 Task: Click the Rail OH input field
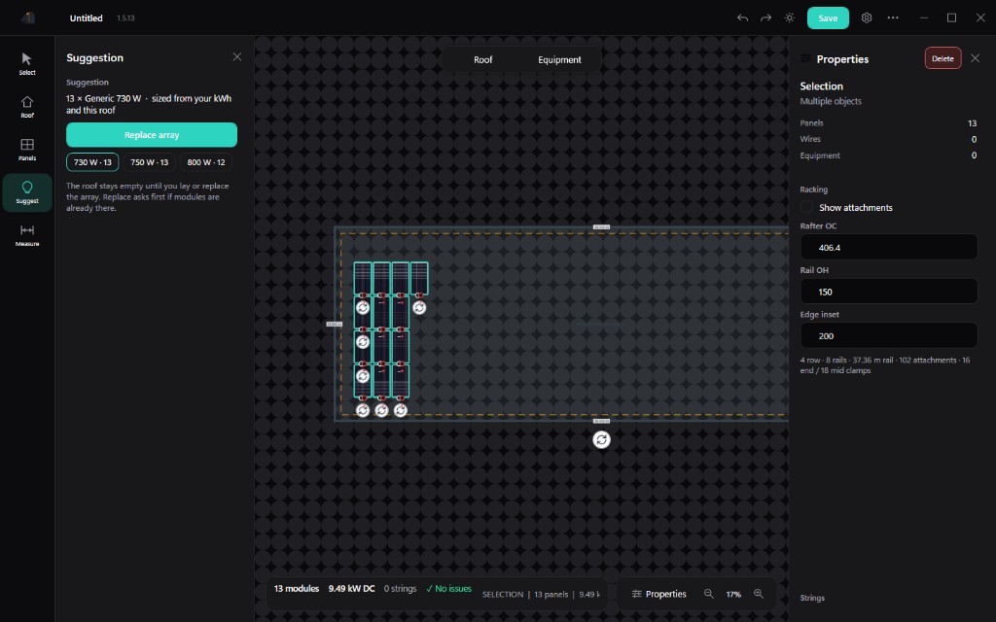point(888,292)
